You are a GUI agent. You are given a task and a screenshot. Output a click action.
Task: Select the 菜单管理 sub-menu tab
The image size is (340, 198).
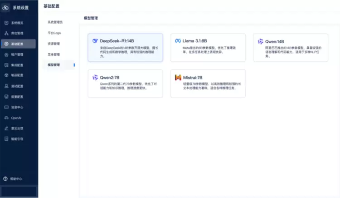tap(53, 54)
